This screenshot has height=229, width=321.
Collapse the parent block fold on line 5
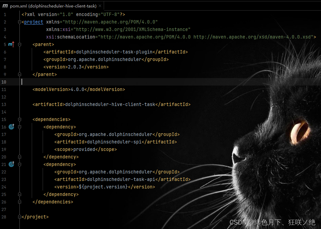click(20, 44)
